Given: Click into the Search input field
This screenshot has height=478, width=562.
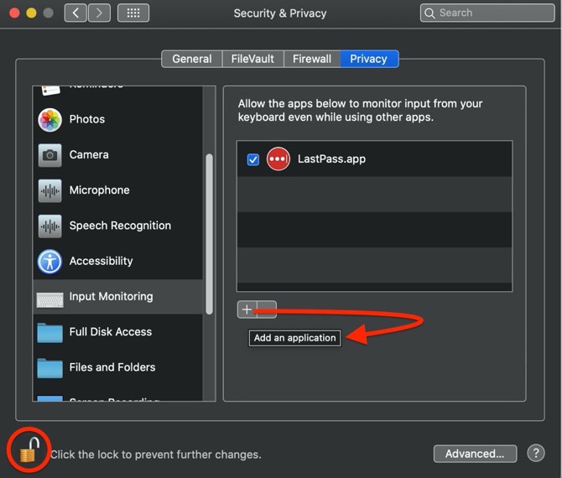Looking at the screenshot, I should 487,13.
